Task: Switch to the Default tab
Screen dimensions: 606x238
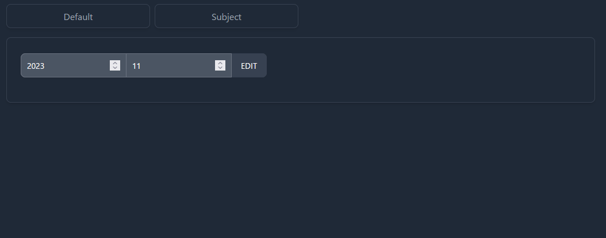Action: click(x=78, y=17)
